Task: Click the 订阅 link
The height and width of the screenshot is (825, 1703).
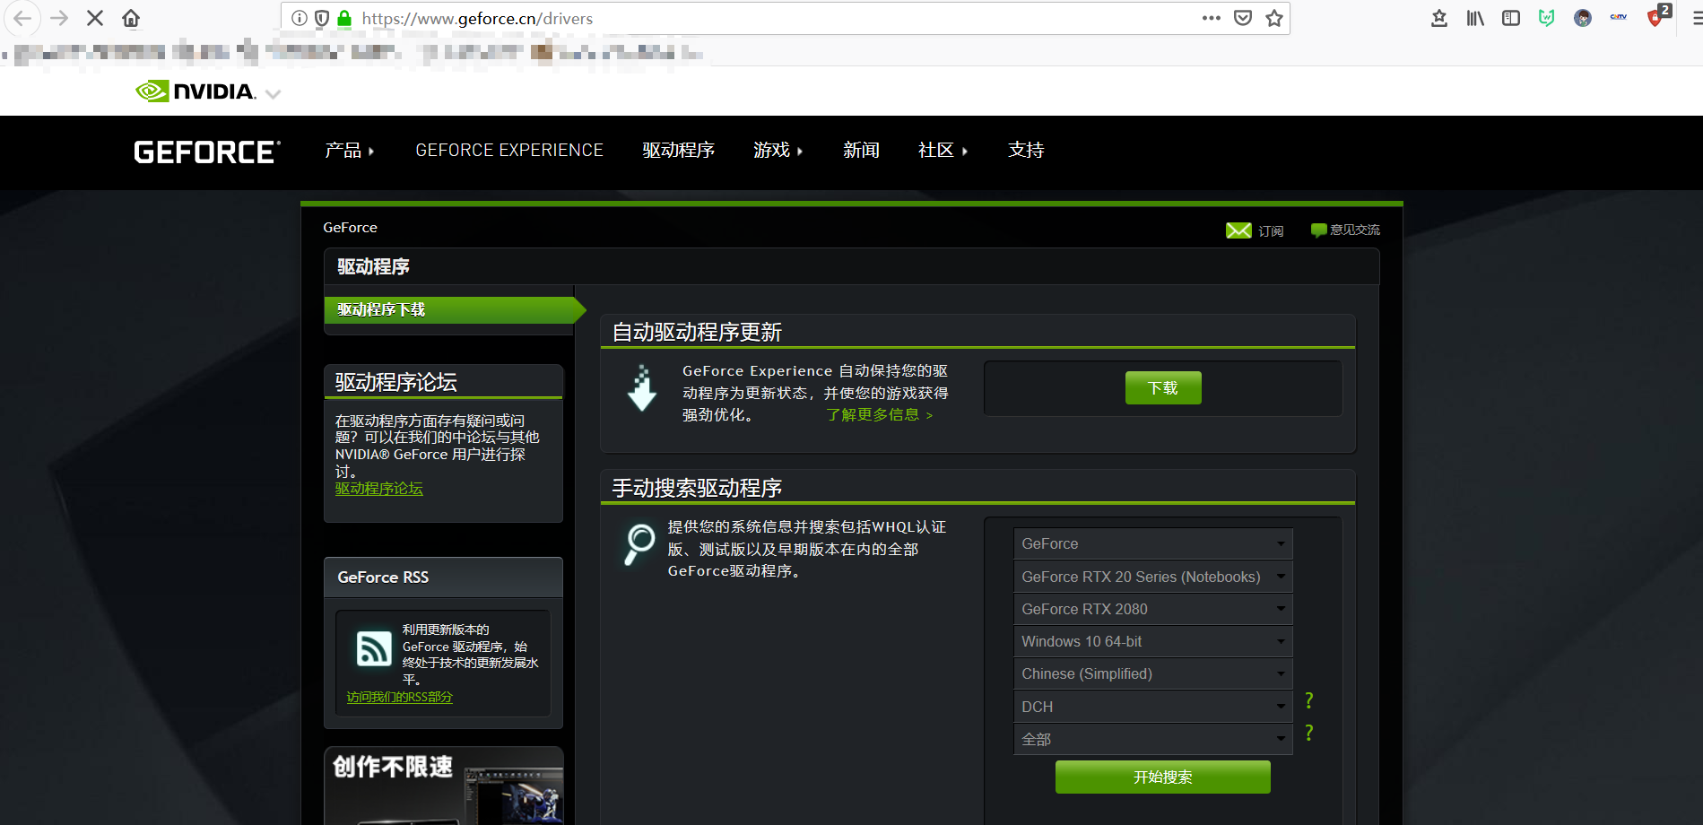Action: pos(1271,231)
